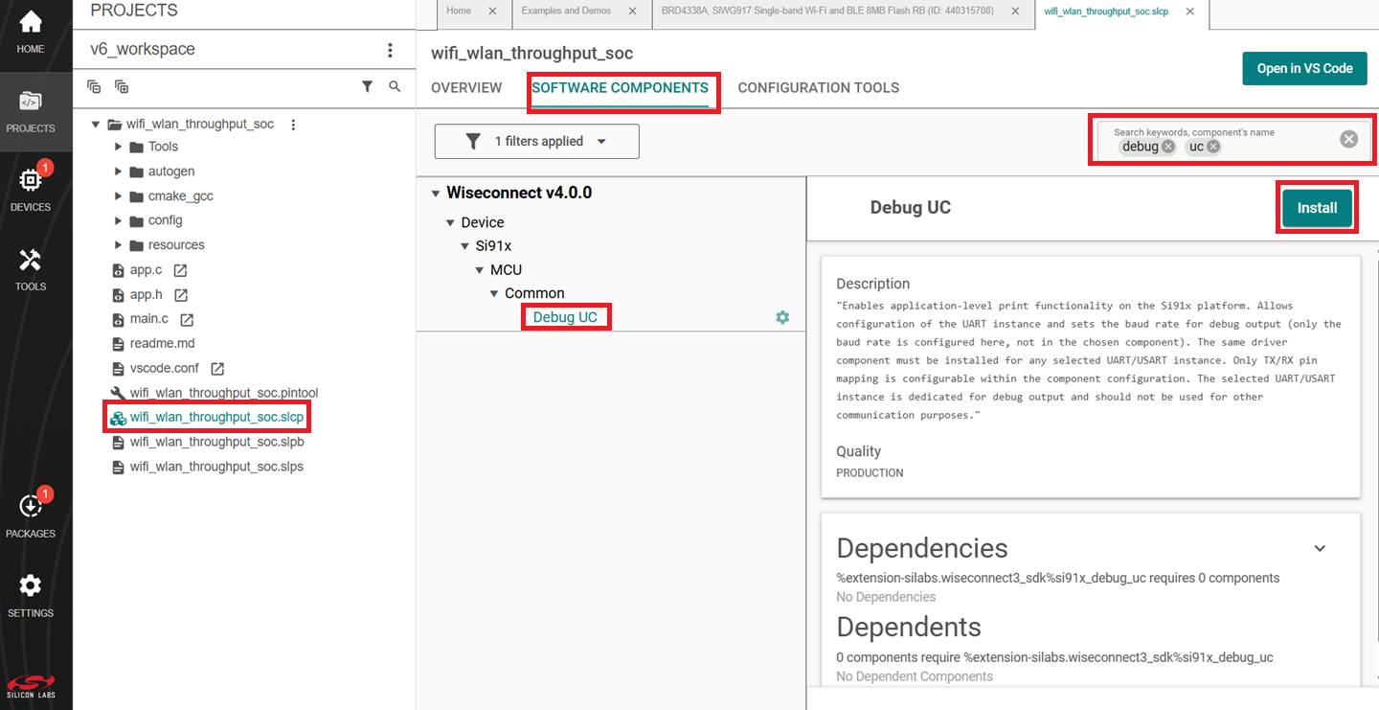
Task: Open app.c in external editor icon
Action: (x=179, y=270)
